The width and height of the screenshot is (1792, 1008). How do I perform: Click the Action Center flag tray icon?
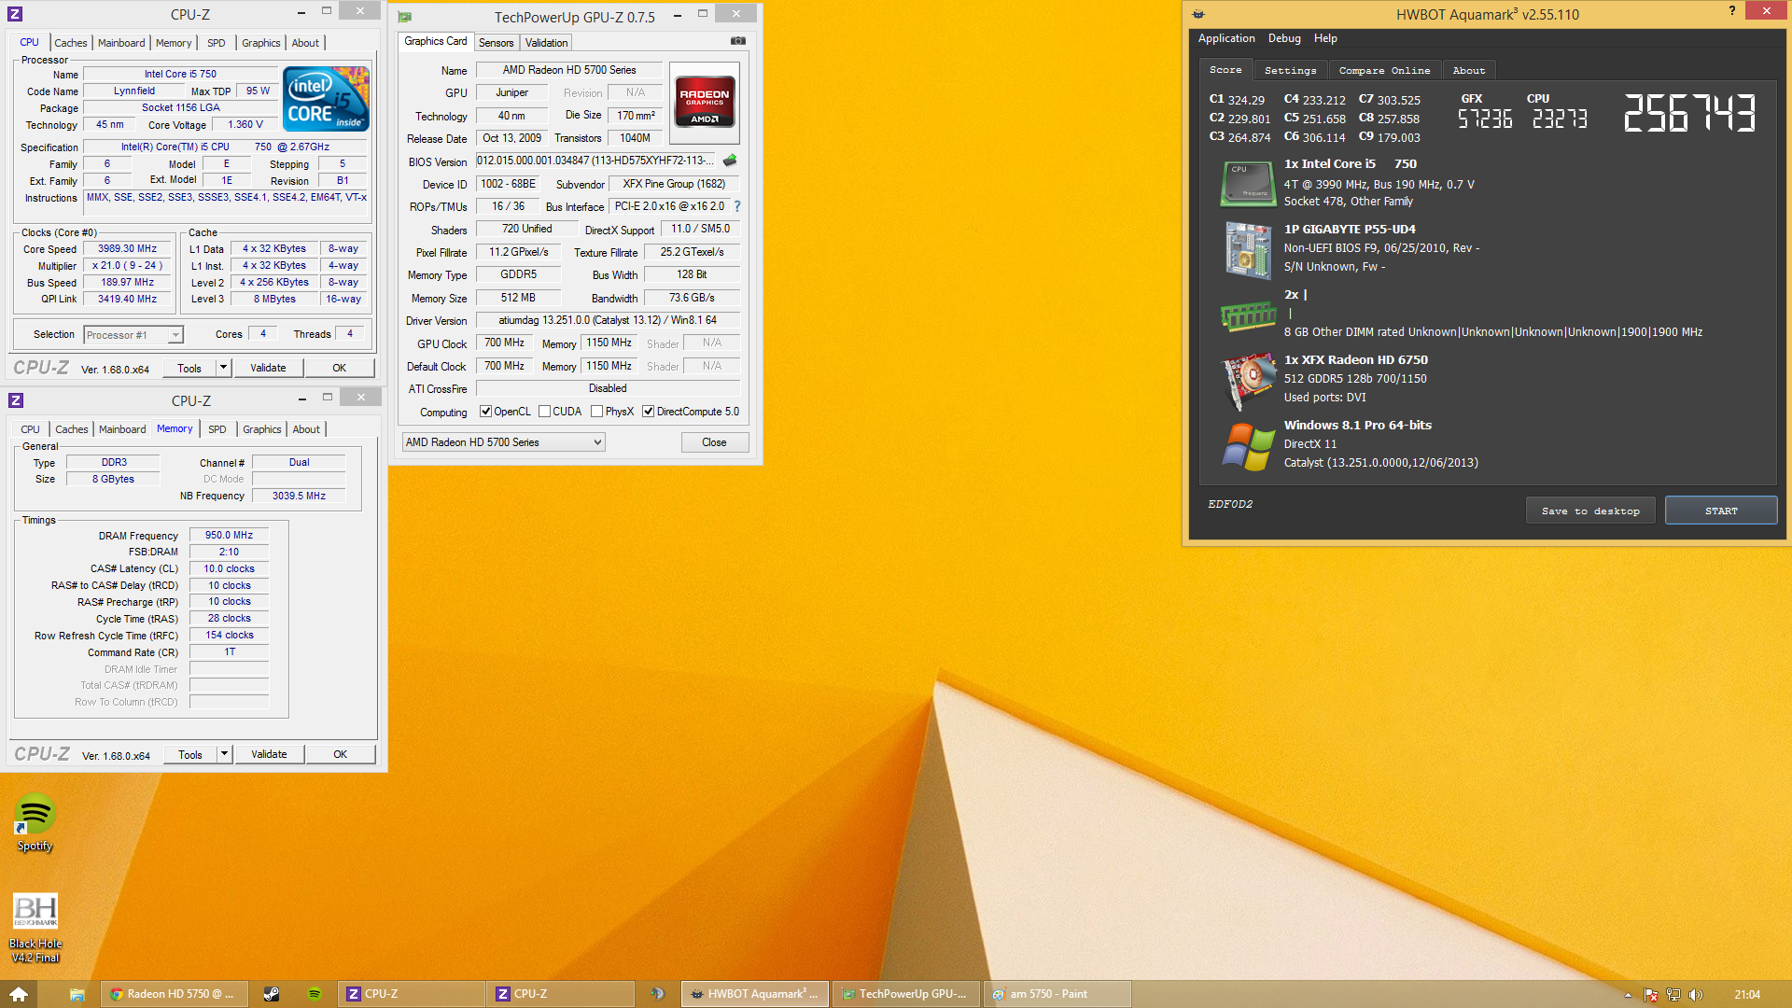tap(1651, 995)
